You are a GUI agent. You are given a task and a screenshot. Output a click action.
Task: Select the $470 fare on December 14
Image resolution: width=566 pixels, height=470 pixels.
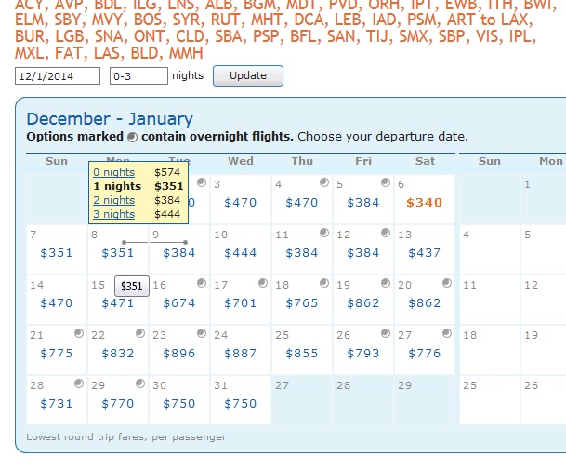(x=57, y=302)
